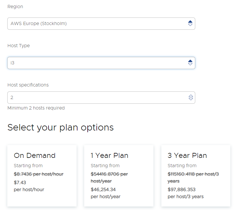Open the Host Type dropdown showing i3
Image resolution: width=235 pixels, height=210 pixels.
coord(96,63)
